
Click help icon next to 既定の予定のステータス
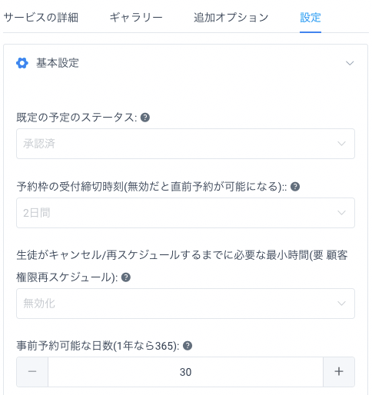145,118
